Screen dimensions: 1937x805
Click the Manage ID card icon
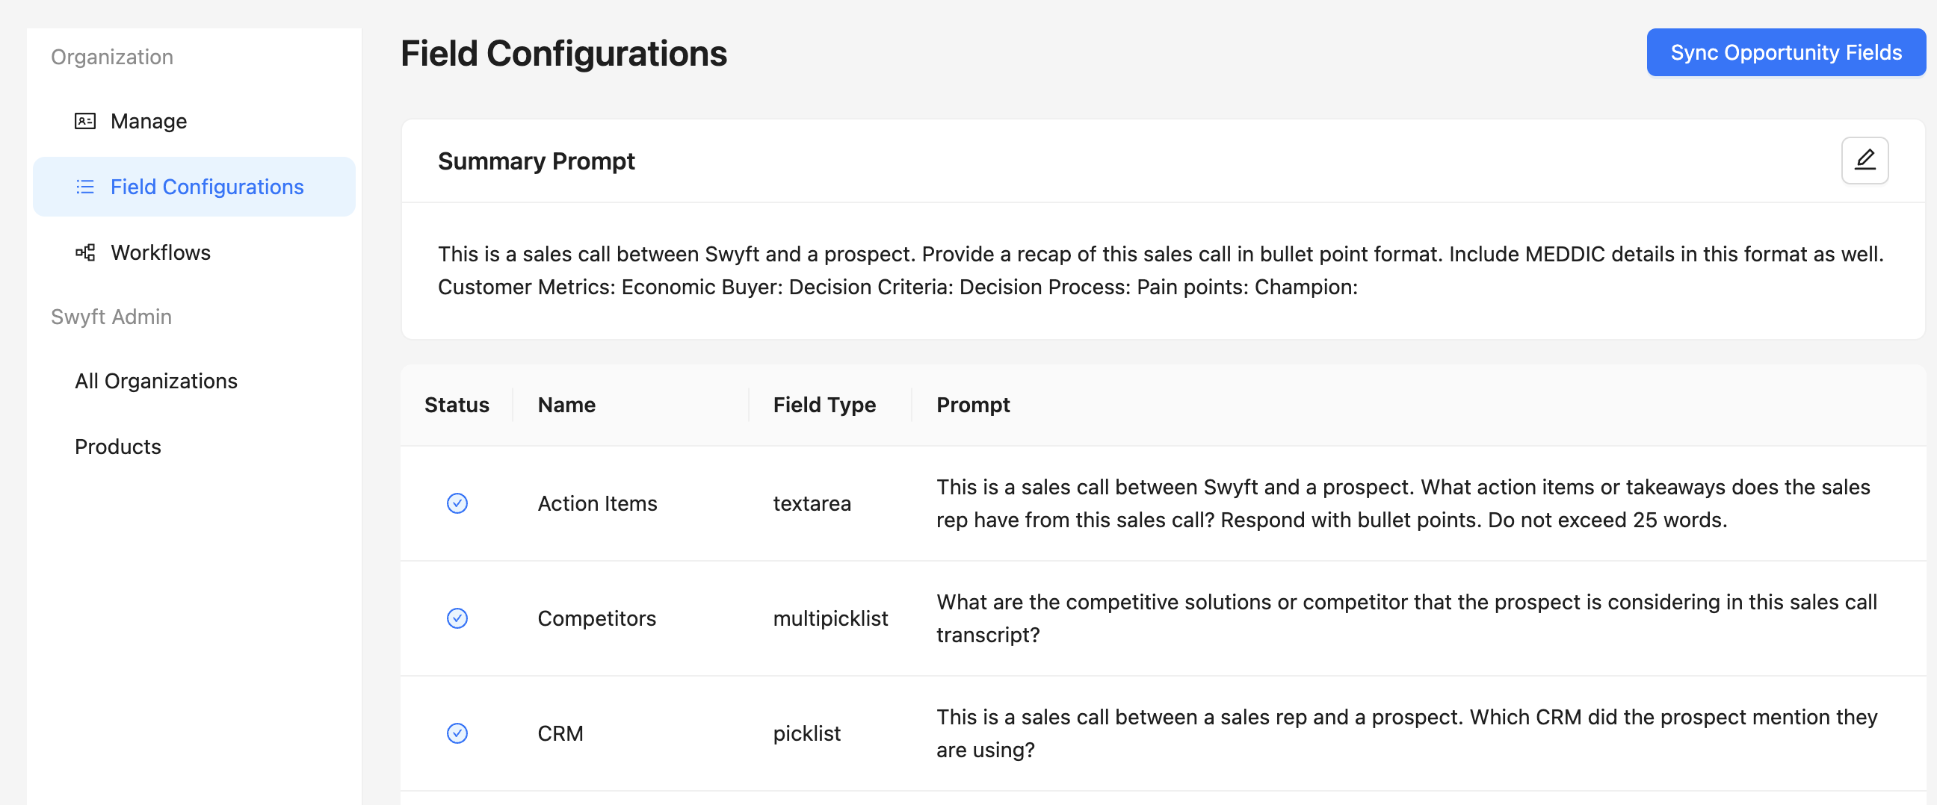pos(85,121)
